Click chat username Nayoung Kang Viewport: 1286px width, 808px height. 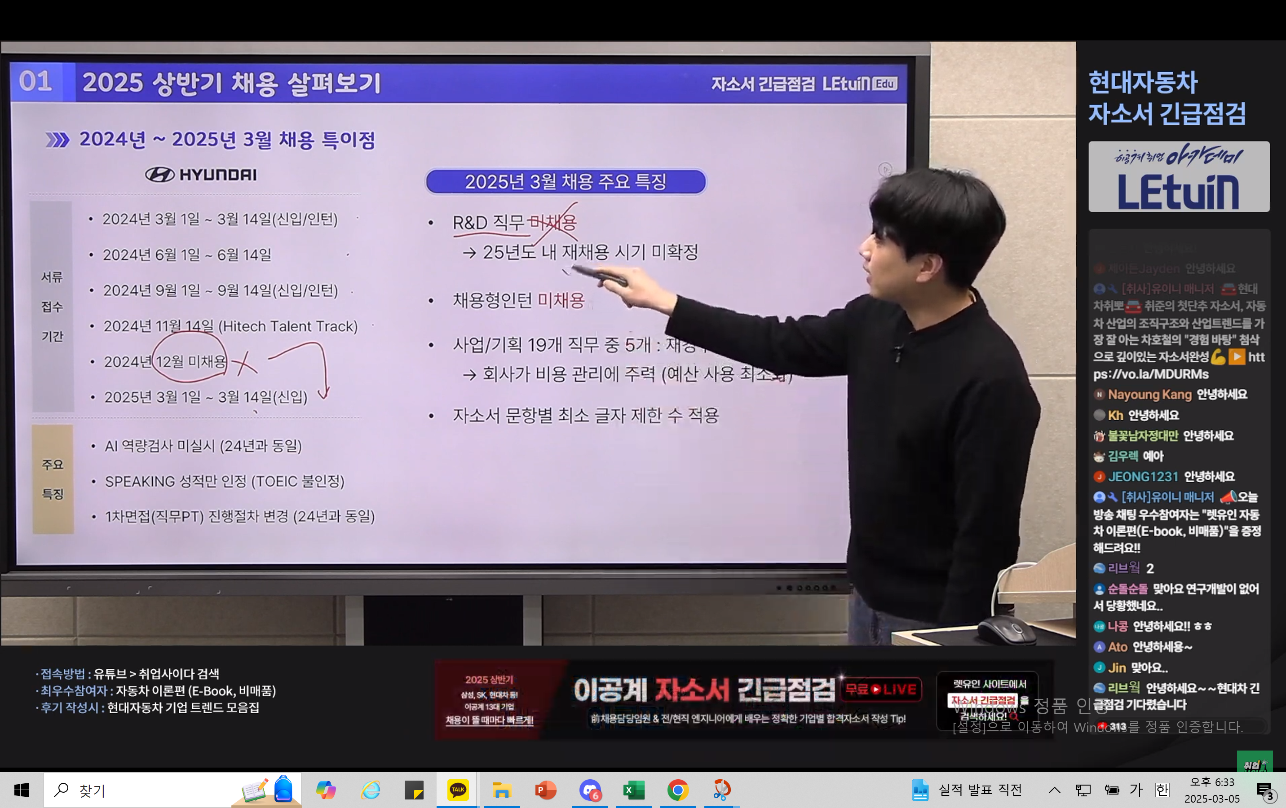1149,395
